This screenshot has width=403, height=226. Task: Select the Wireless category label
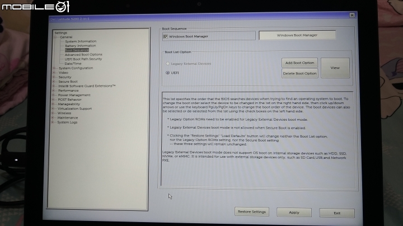tap(64, 113)
